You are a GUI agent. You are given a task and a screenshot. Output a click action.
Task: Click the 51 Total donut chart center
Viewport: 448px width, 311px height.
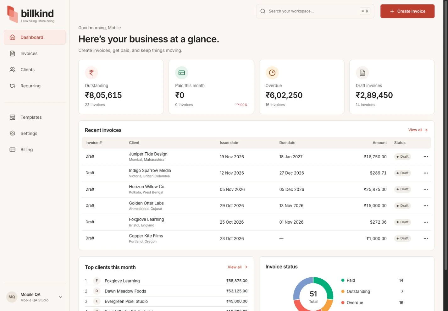(313, 297)
